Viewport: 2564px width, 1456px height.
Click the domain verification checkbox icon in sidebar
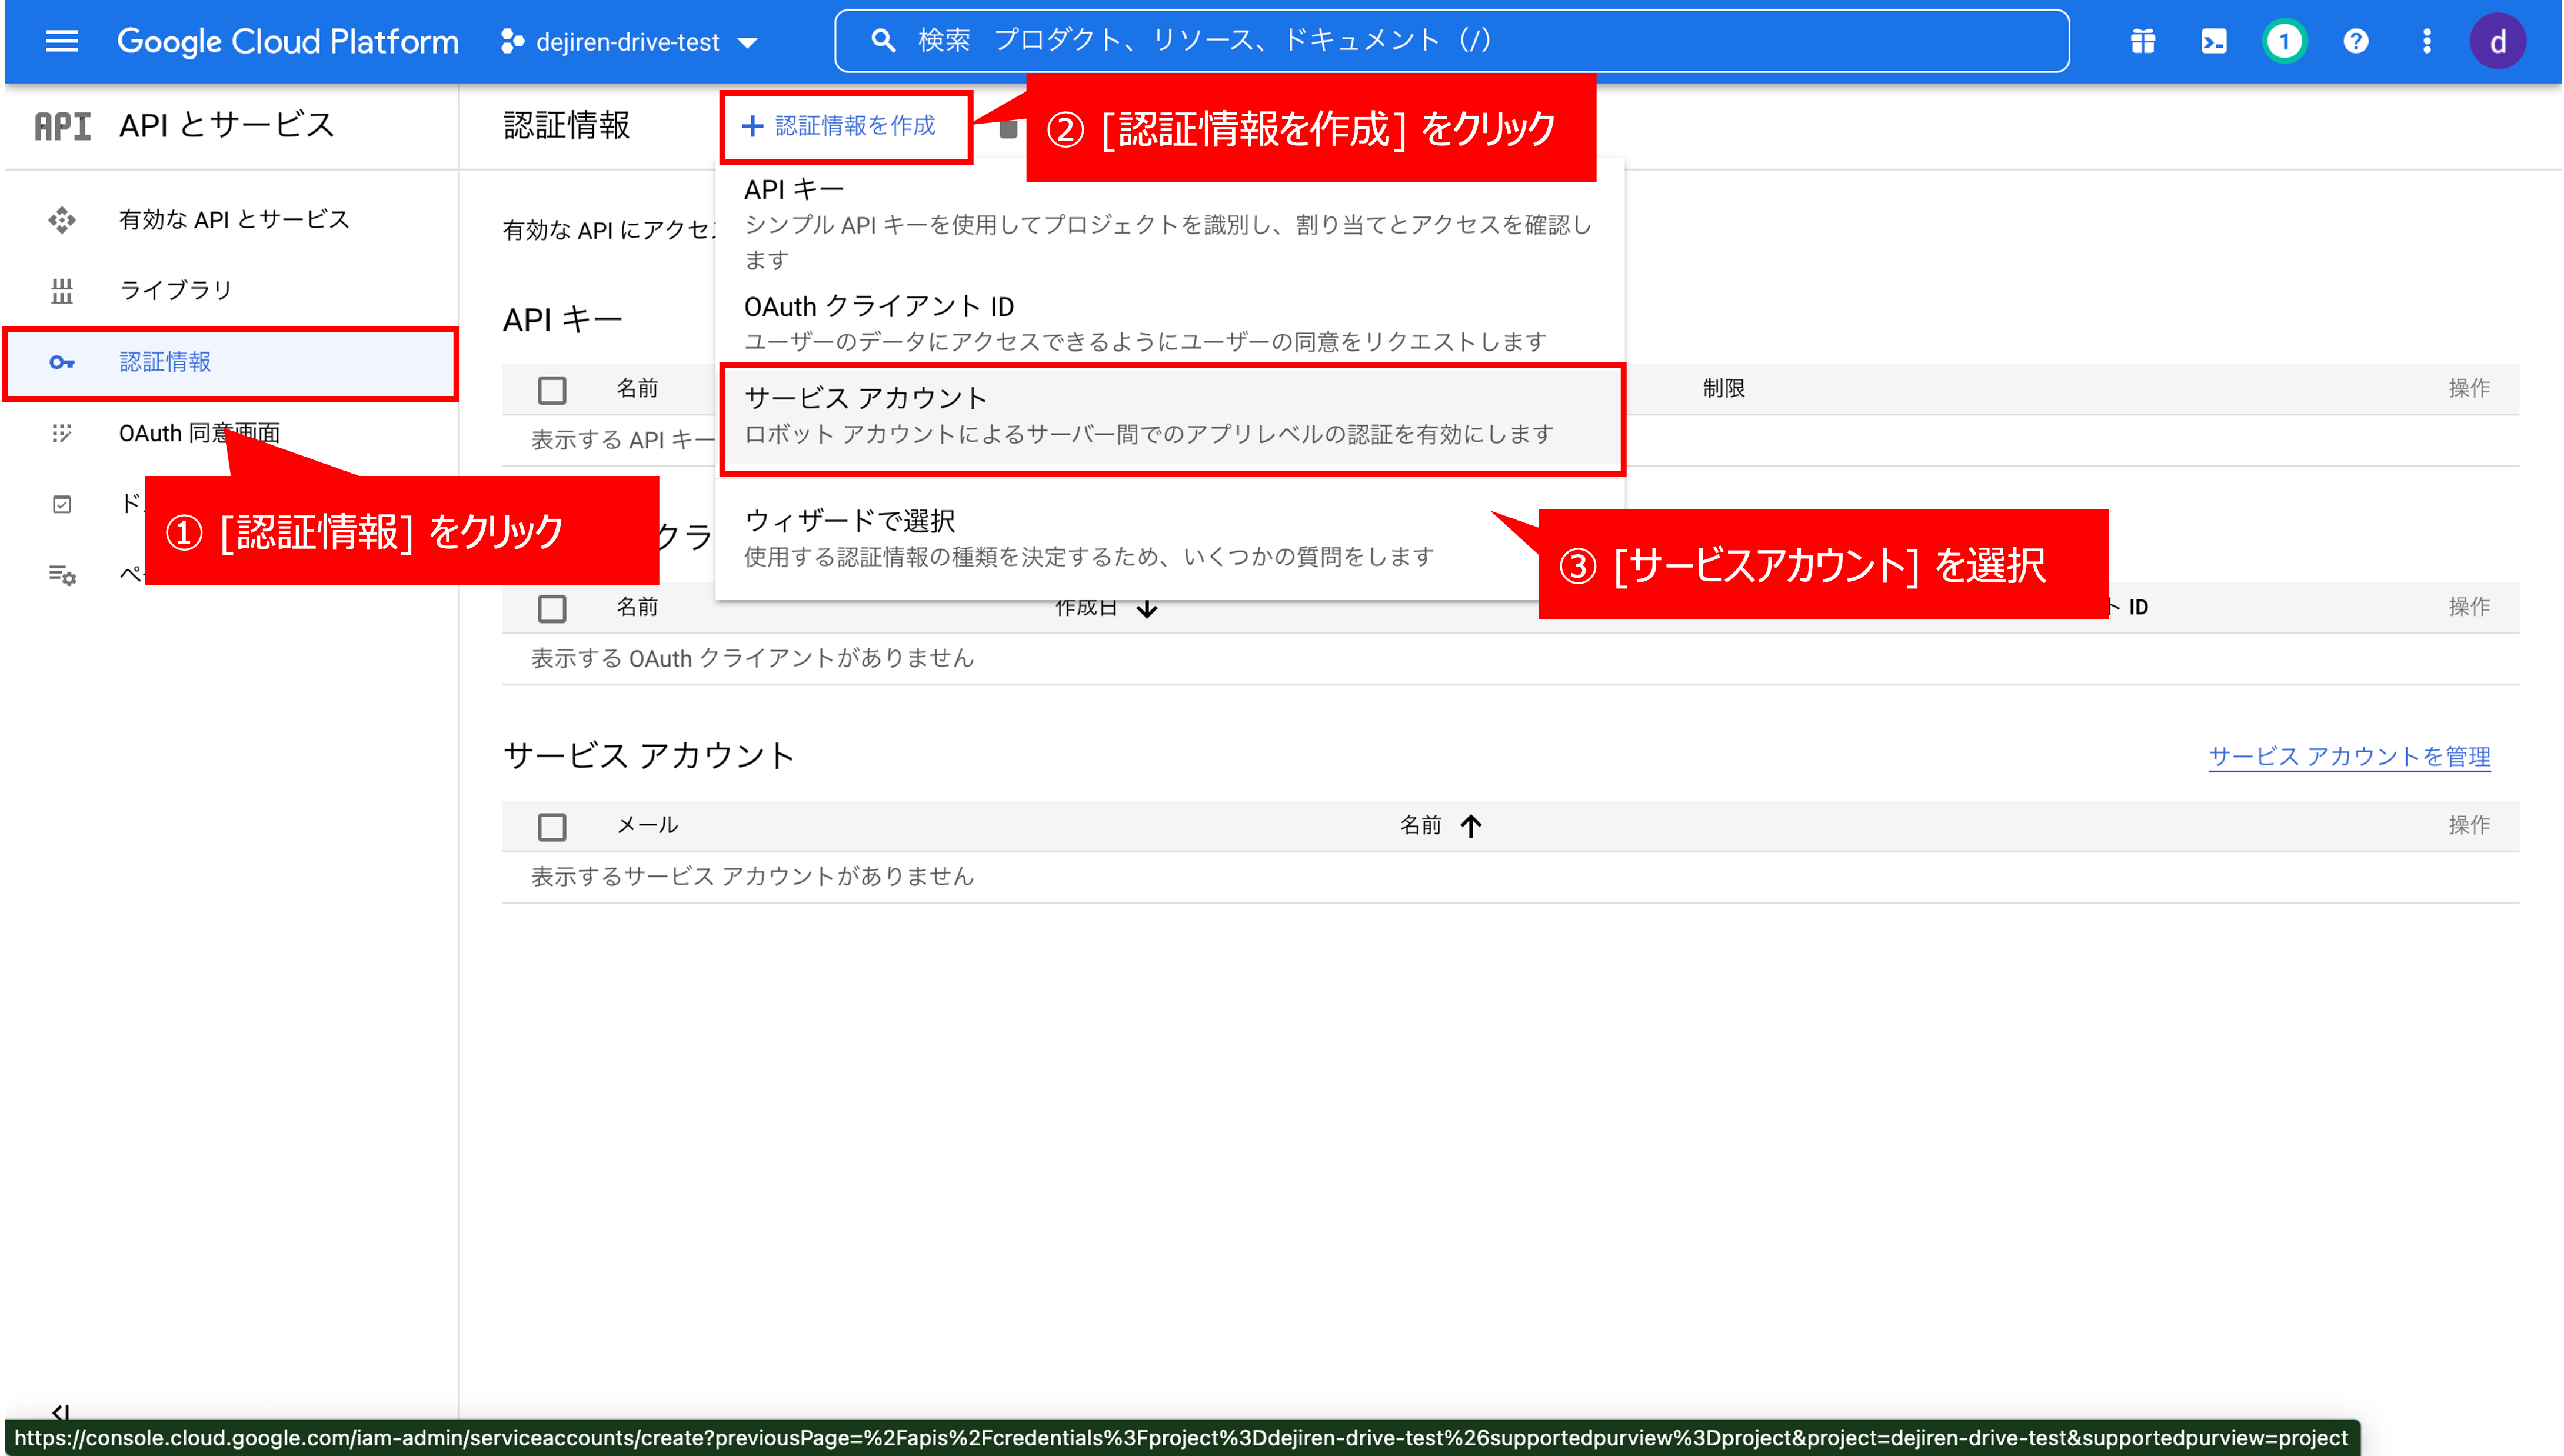(x=62, y=504)
